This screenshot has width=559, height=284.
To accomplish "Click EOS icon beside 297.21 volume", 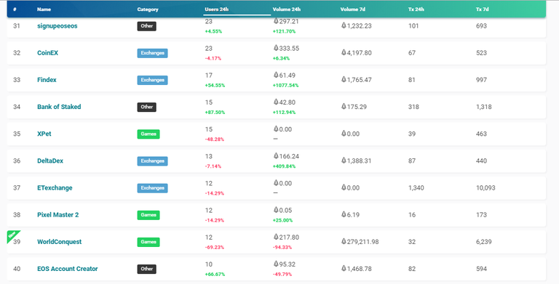I will [276, 21].
